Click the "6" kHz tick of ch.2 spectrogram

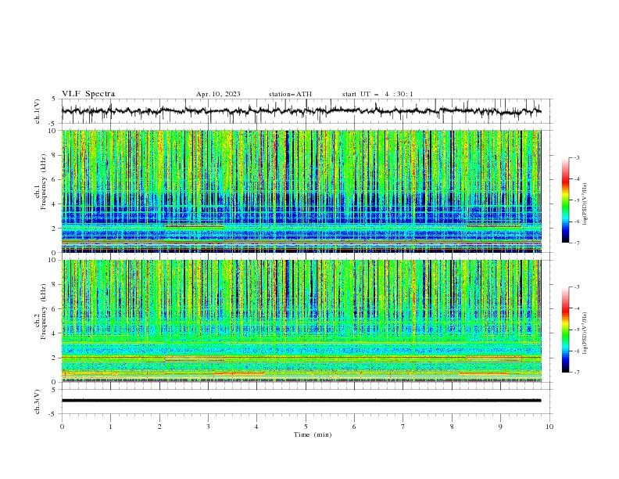[55, 309]
